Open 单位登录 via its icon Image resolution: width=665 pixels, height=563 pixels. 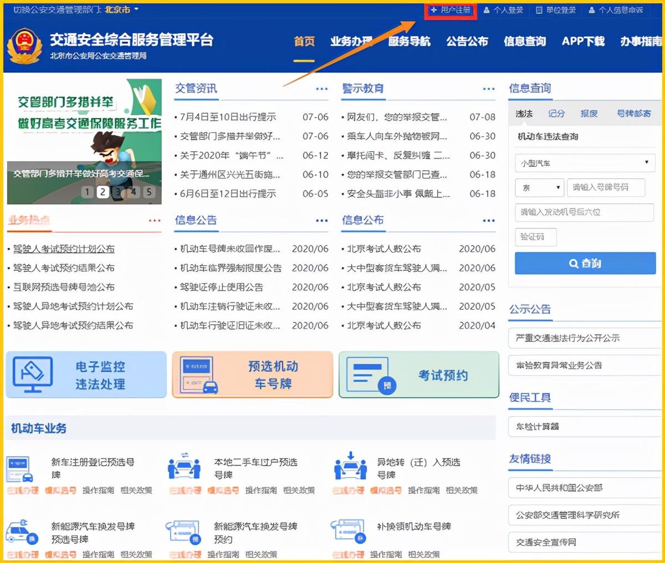coord(539,9)
